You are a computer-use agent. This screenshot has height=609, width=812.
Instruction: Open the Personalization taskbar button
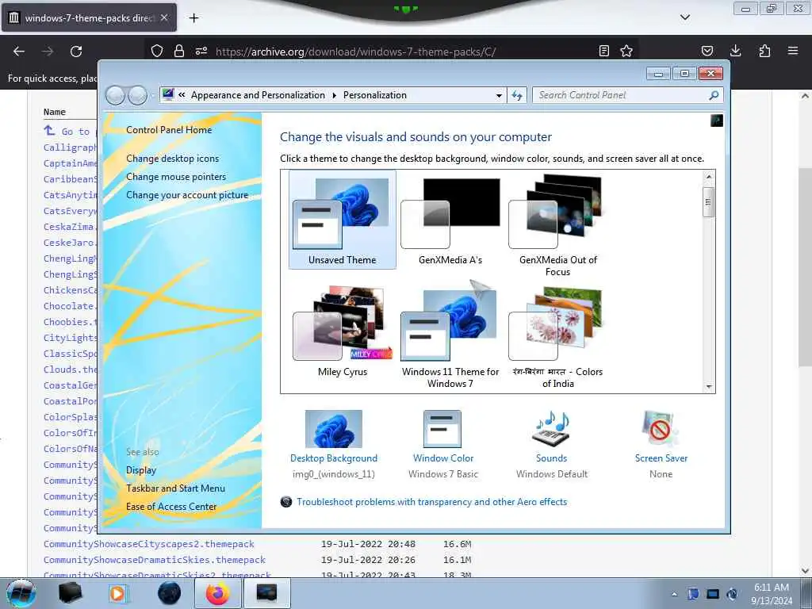coord(266,593)
